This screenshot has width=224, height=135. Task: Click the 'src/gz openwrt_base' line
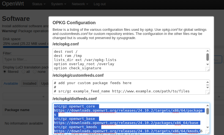click(74, 119)
